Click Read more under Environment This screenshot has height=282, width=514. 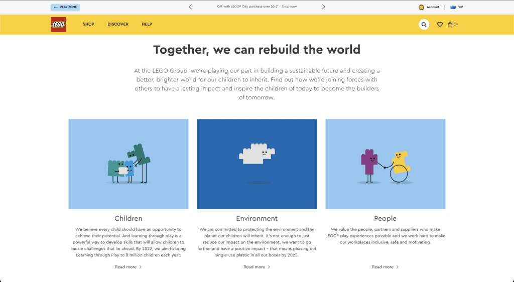[256, 267]
